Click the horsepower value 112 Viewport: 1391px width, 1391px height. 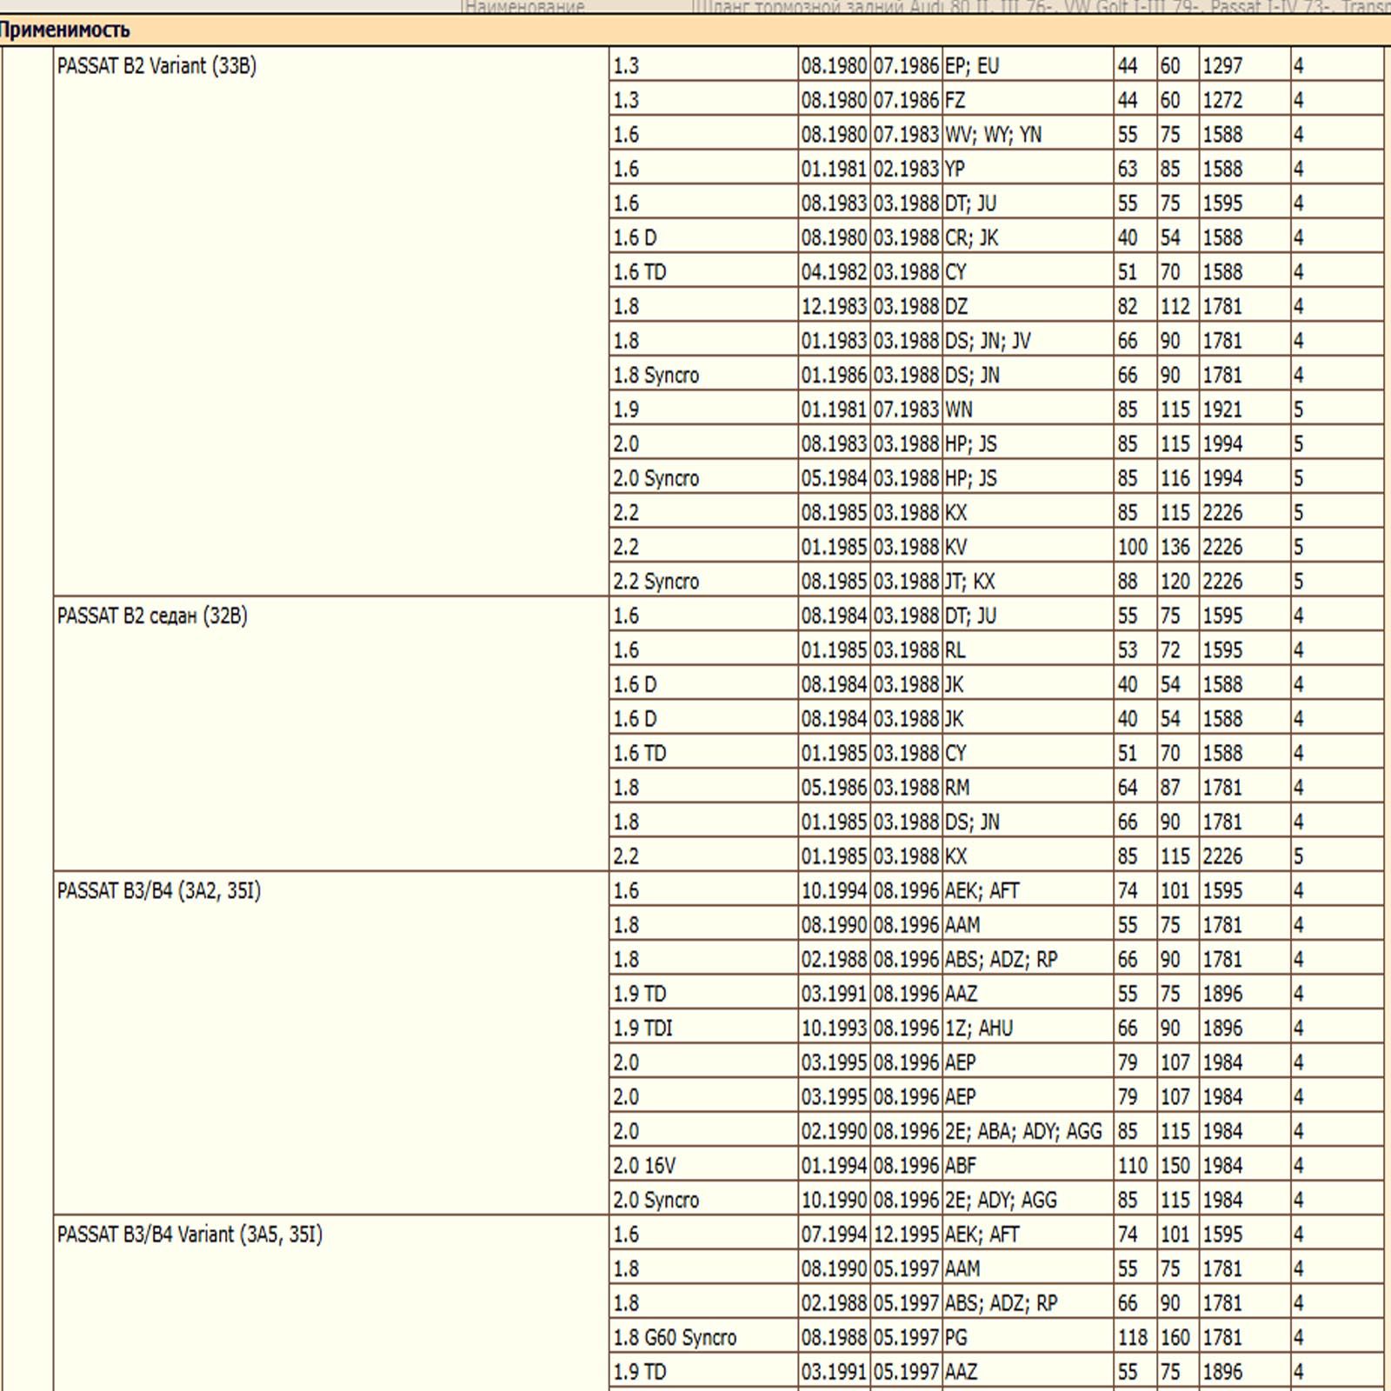tap(1177, 307)
